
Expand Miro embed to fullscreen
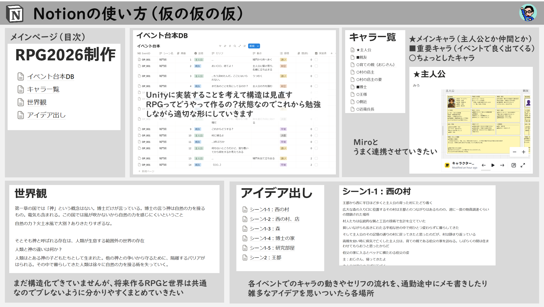pos(523,165)
